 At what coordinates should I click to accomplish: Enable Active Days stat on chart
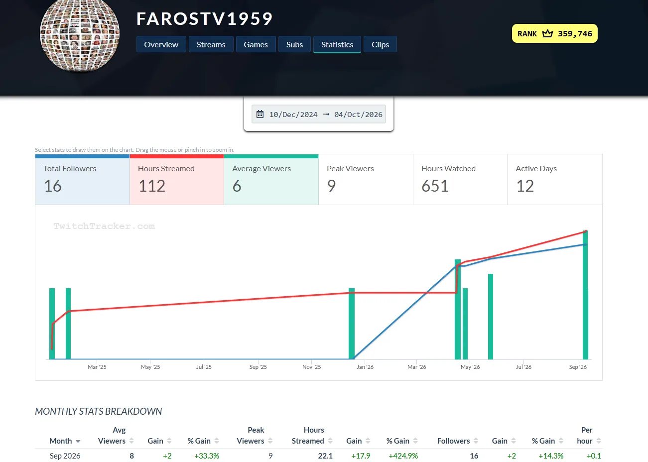[554, 180]
